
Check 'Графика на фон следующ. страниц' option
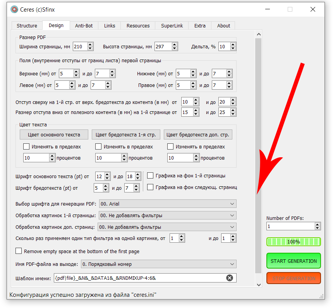pyautogui.click(x=150, y=187)
